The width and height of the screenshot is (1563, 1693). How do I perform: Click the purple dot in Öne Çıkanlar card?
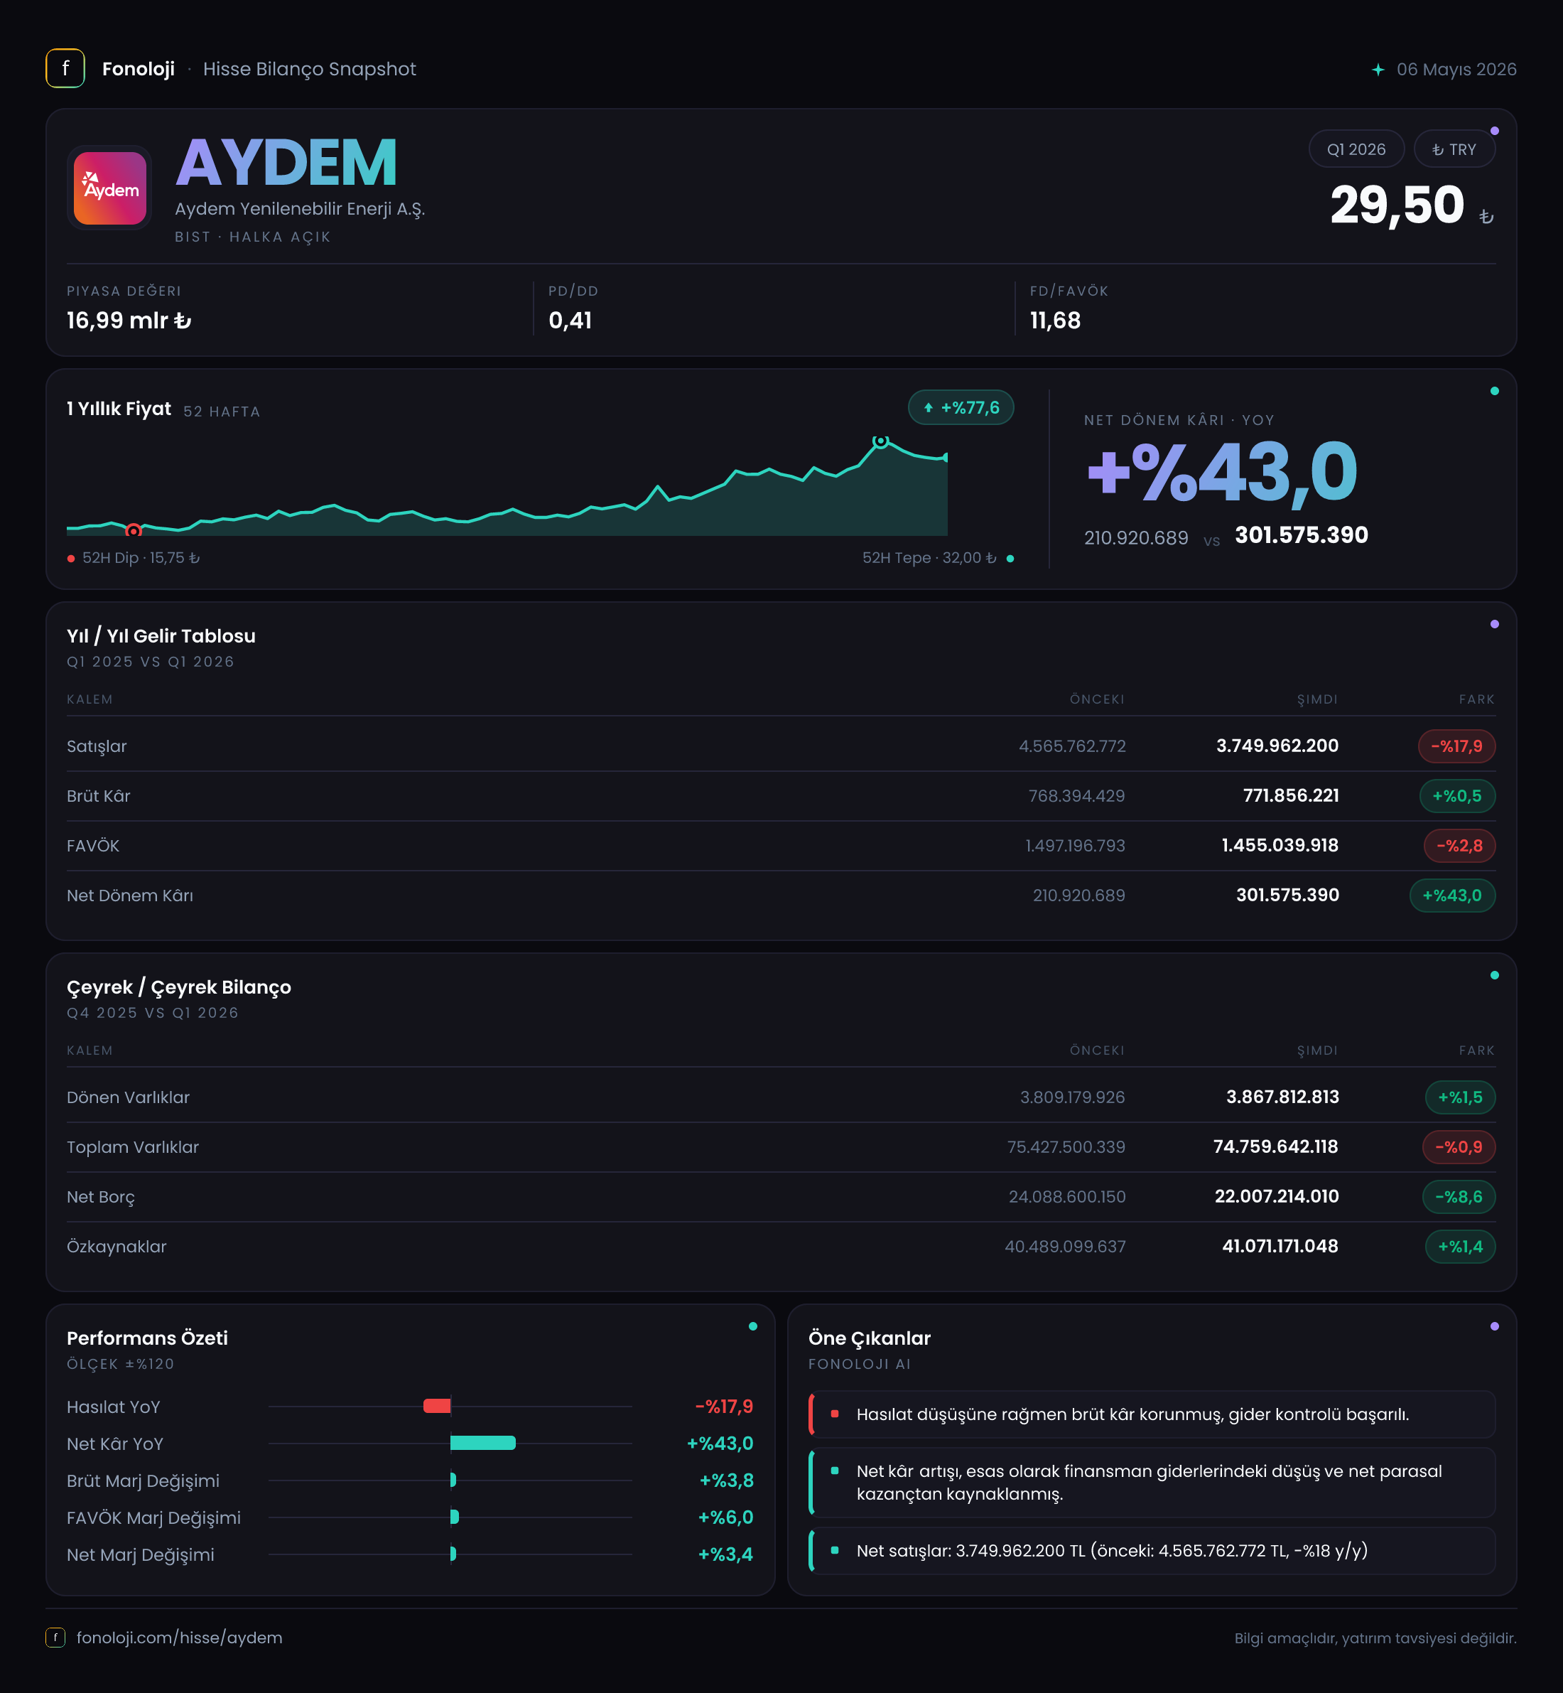[x=1495, y=1327]
